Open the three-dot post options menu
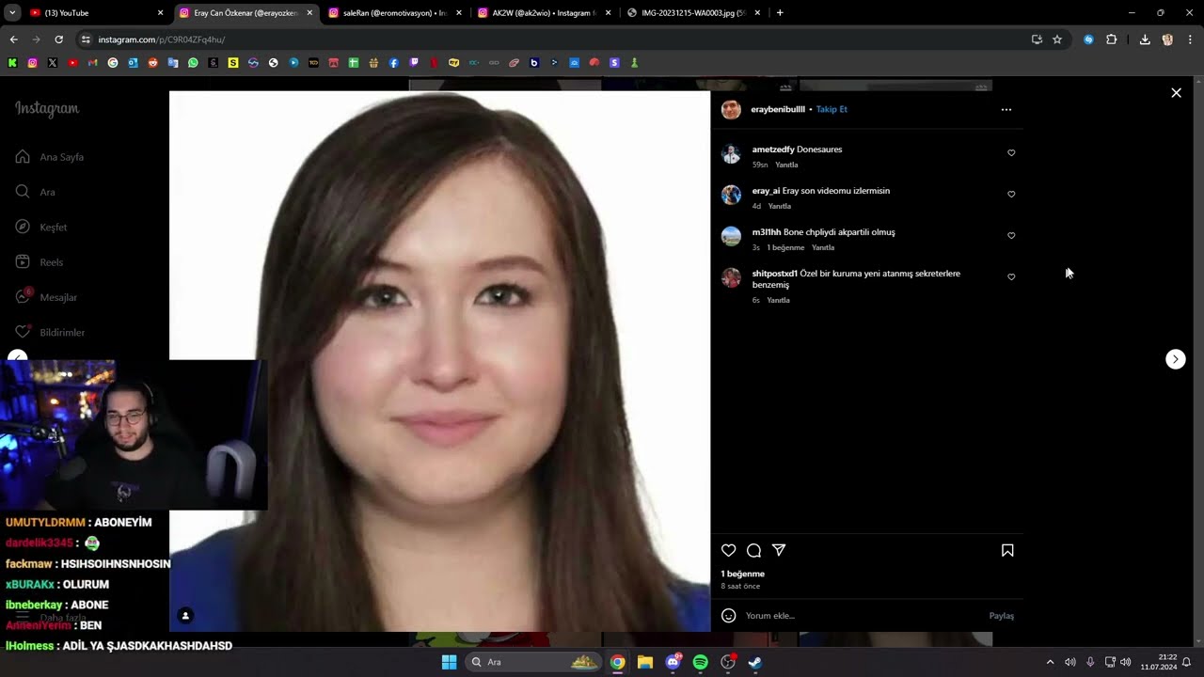 pyautogui.click(x=1006, y=110)
